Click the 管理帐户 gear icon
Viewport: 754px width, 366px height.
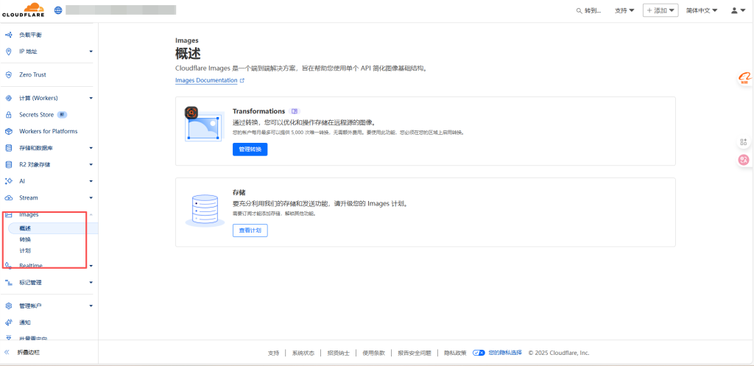click(x=8, y=306)
